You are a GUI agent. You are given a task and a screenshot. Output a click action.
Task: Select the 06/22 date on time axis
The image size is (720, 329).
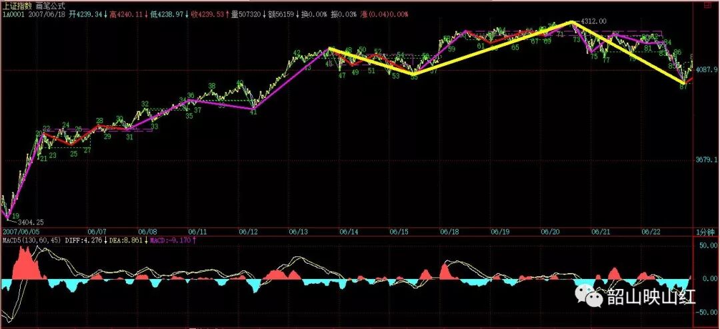click(650, 232)
